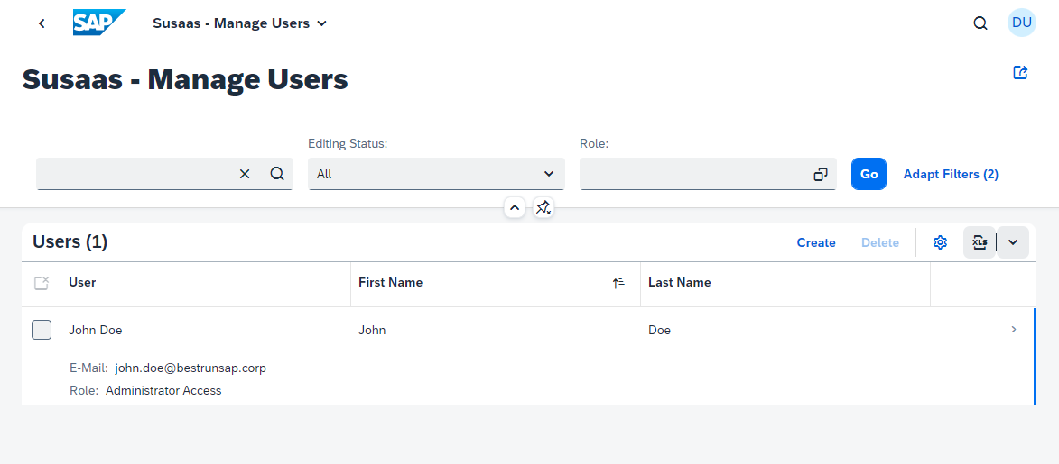Click john.doe@bestrunsap.corp email text

[x=190, y=368]
